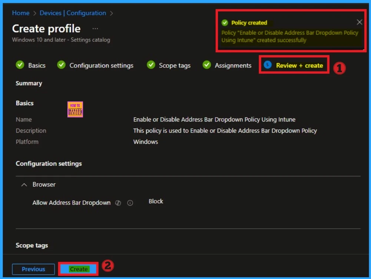
Task: Click the Policy created toast title
Action: 249,23
